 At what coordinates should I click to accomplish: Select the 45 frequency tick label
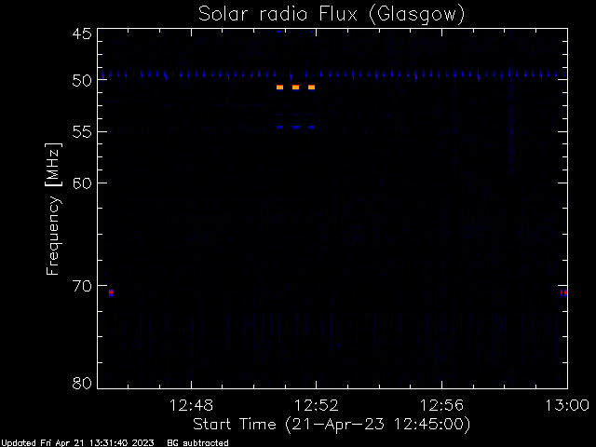point(82,34)
